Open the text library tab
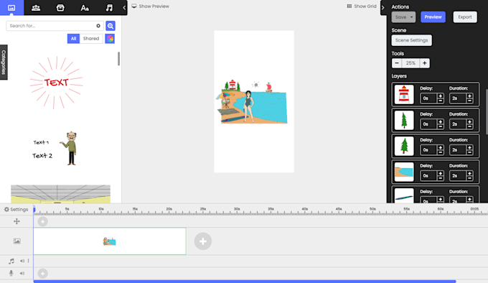Screen dimensions: 488x283 [x=85, y=8]
